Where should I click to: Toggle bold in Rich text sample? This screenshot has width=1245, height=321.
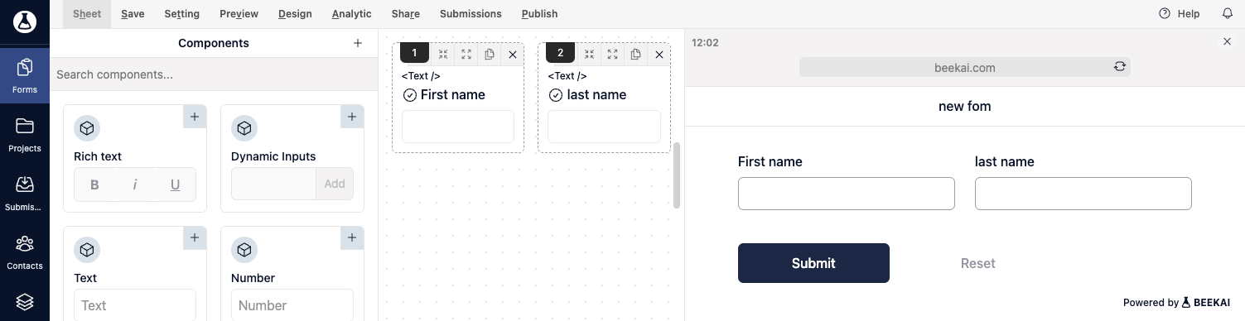[x=94, y=184]
